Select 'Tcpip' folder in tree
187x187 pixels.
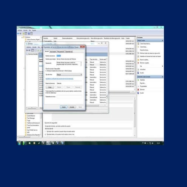pyautogui.click(x=29, y=121)
